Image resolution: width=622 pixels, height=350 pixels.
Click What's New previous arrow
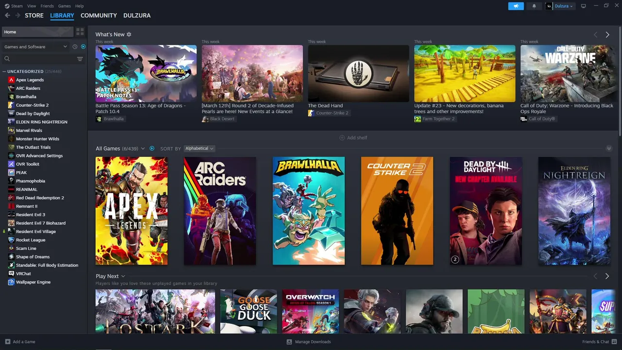tap(596, 35)
